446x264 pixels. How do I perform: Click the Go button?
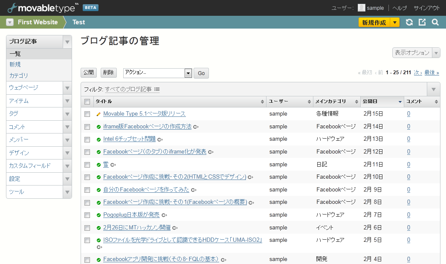point(201,73)
